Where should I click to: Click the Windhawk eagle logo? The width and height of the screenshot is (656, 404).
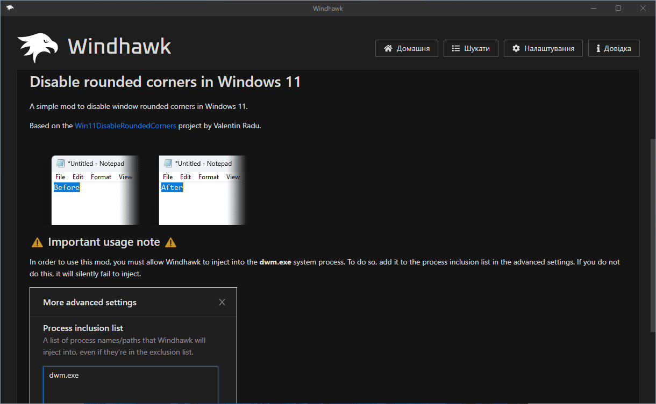click(38, 48)
